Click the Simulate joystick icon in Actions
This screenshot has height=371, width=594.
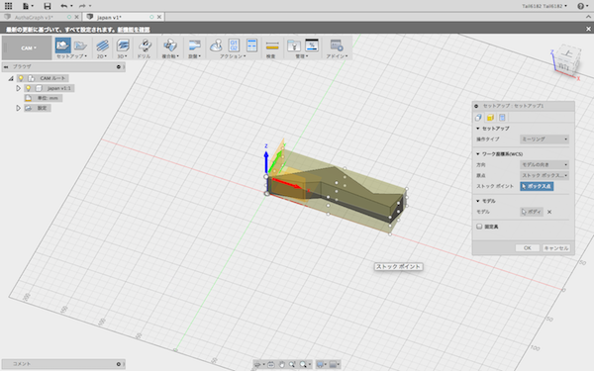(216, 46)
